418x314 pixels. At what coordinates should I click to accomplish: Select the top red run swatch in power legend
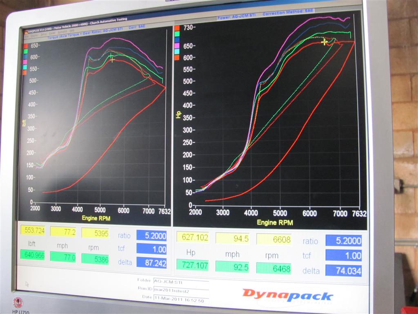[x=177, y=28]
